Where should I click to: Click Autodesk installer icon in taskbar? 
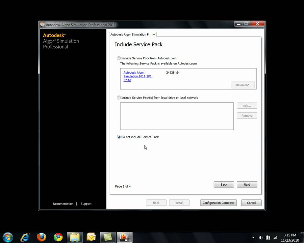[124, 237]
